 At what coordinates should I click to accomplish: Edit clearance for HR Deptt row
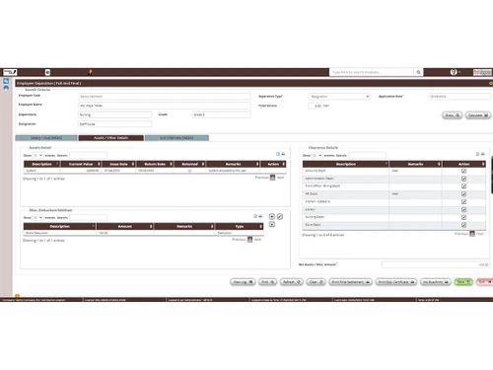(463, 194)
